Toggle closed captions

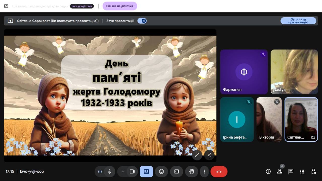(177, 171)
